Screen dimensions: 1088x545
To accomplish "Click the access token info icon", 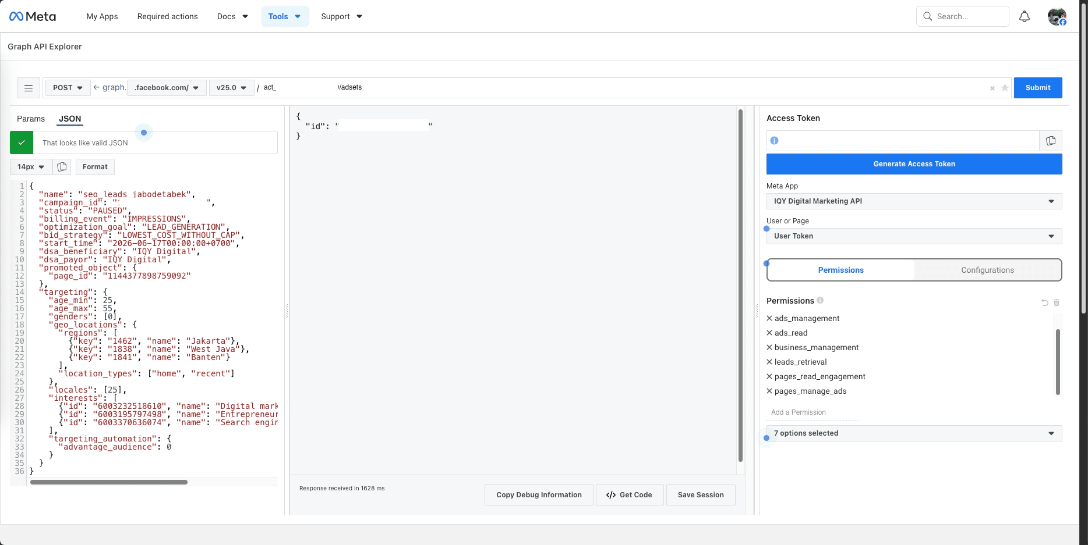I will click(774, 141).
